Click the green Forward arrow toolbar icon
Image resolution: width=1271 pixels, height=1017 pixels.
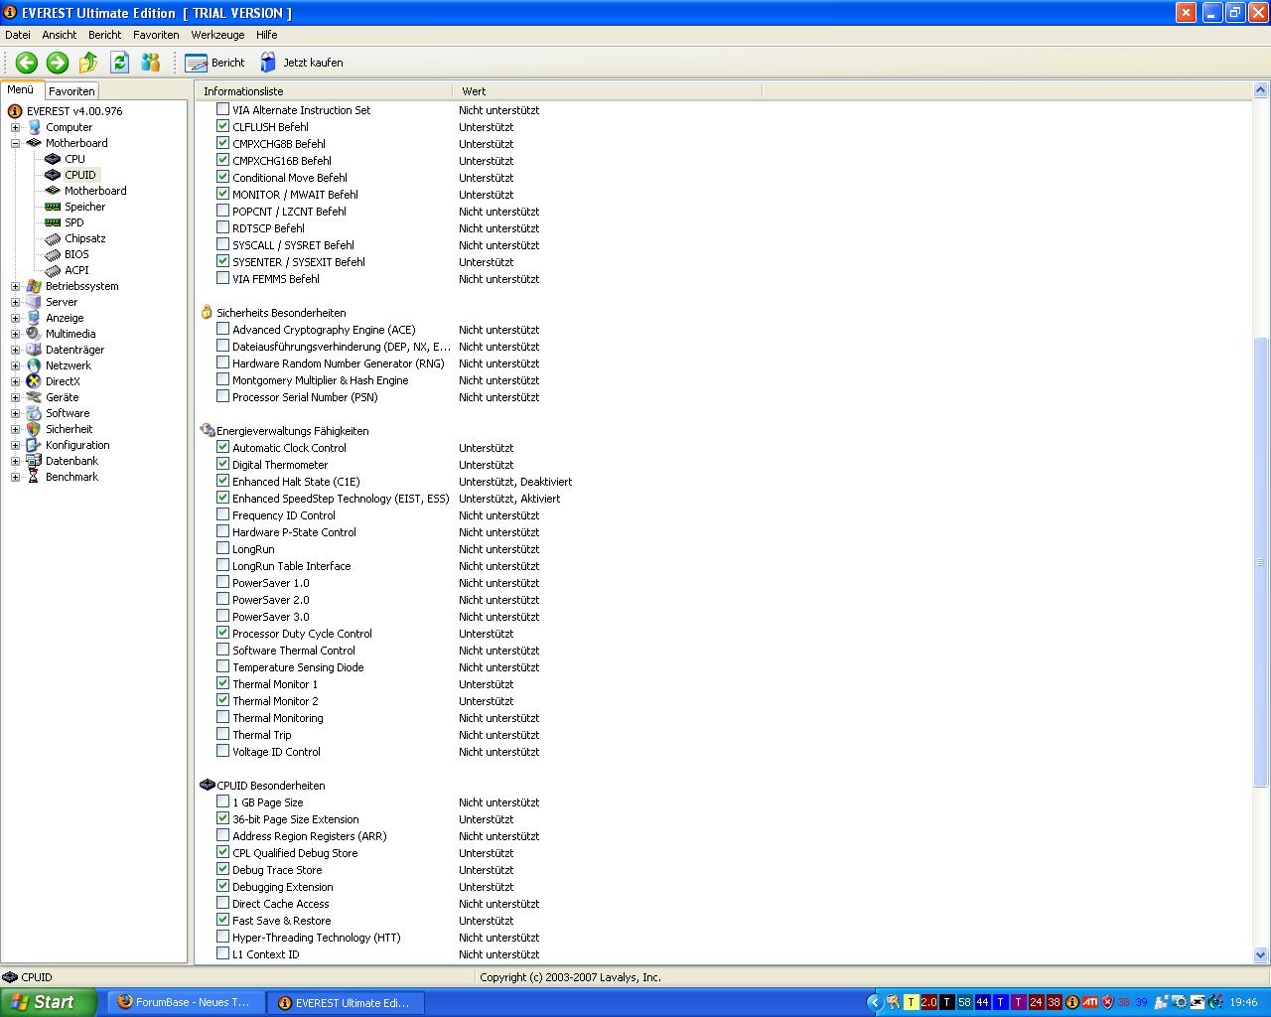[58, 63]
